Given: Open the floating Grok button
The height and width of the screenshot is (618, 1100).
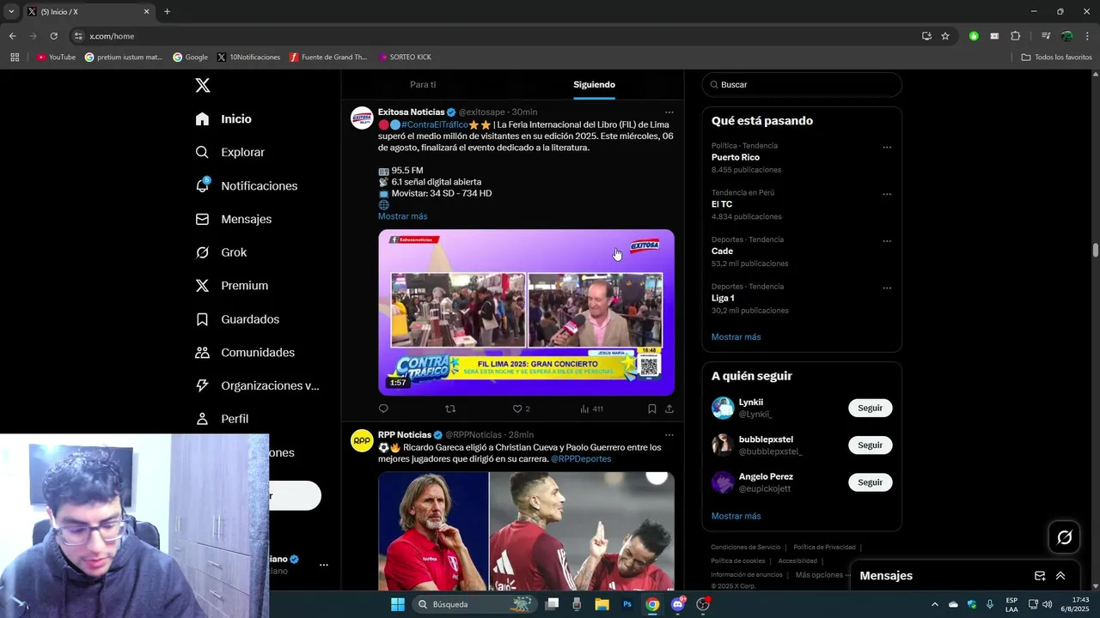Looking at the screenshot, I should tap(1065, 537).
